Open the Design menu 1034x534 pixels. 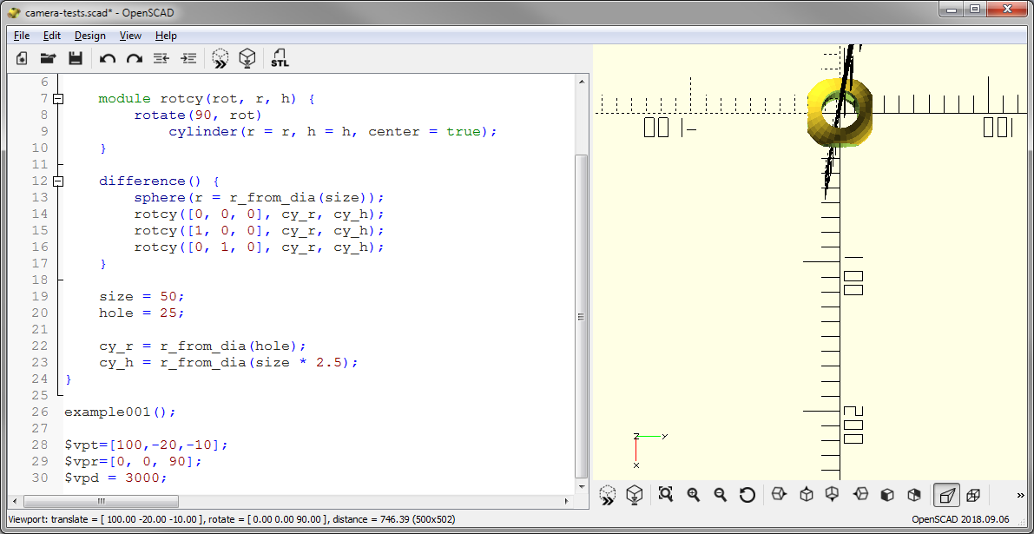tap(89, 36)
